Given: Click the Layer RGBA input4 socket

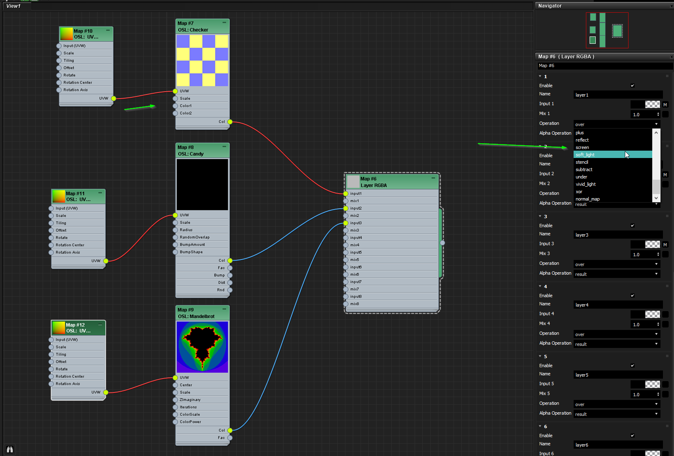Looking at the screenshot, I should point(346,238).
